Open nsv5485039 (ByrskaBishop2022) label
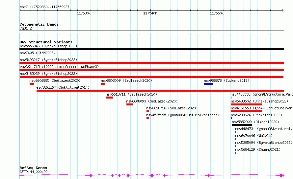293x179 pixels. pos(48,74)
